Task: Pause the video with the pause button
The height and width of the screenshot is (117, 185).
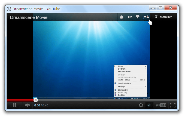Action: click(x=15, y=105)
